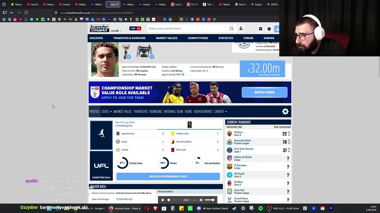Open Brave browser from the taskbar
The height and width of the screenshot is (213, 380).
point(155,208)
